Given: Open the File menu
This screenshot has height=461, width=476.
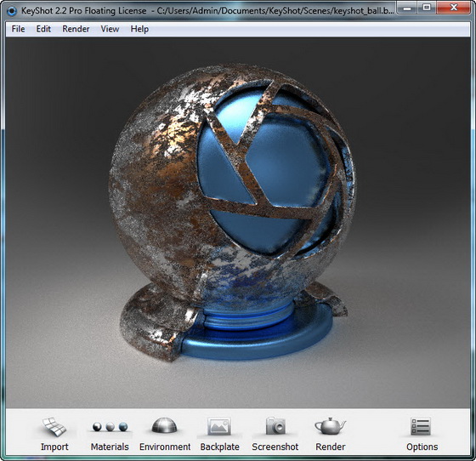Looking at the screenshot, I should (18, 29).
